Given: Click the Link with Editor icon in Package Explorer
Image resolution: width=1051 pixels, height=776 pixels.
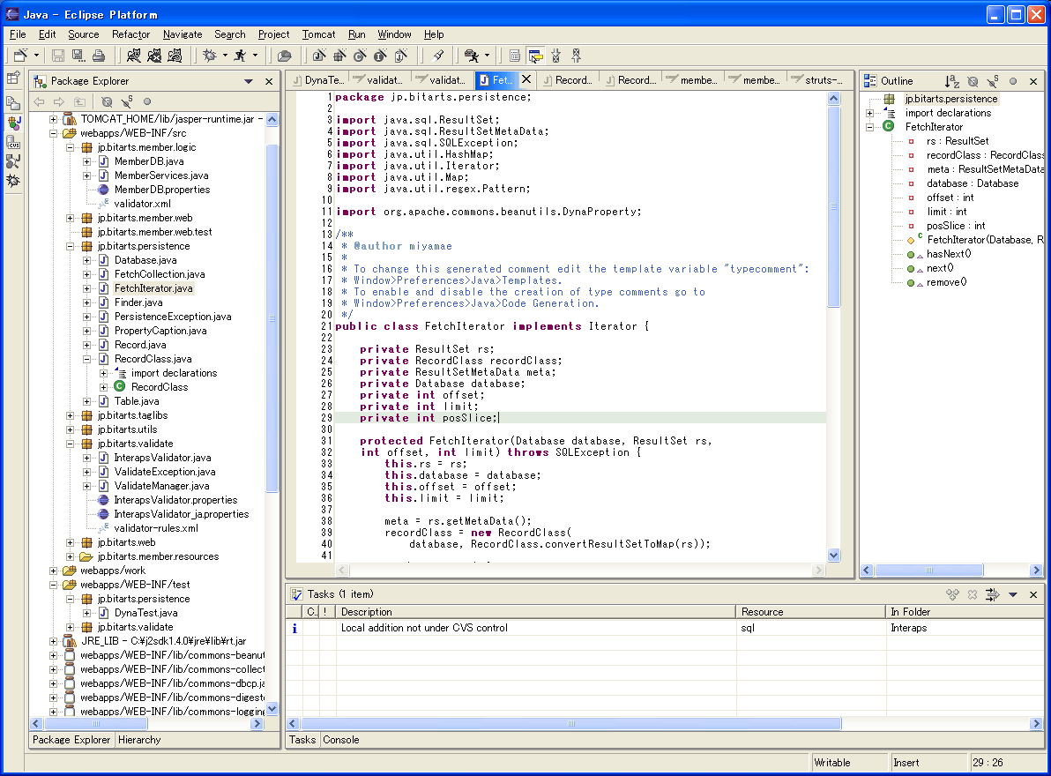Looking at the screenshot, I should coord(148,102).
